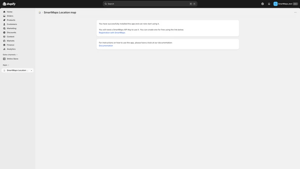
Task: Select SmartMaps Location app in sidebar
Action: tap(17, 70)
